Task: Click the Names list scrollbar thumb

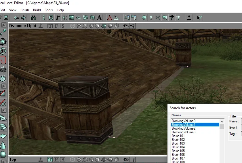Action: [x=222, y=126]
